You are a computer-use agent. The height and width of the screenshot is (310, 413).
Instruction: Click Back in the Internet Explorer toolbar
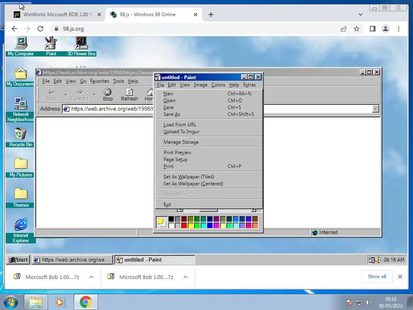point(51,95)
